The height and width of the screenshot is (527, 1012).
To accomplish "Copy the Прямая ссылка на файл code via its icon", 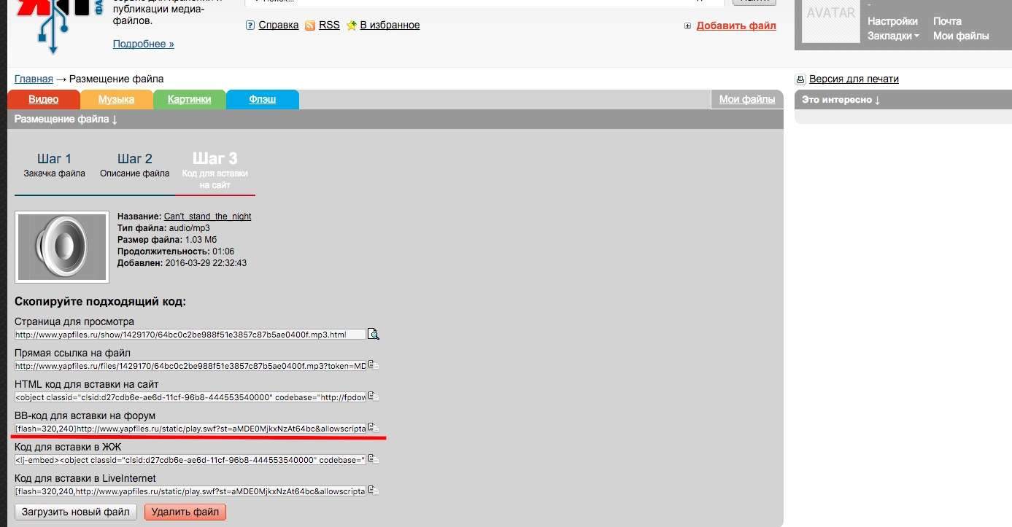I will (x=373, y=365).
